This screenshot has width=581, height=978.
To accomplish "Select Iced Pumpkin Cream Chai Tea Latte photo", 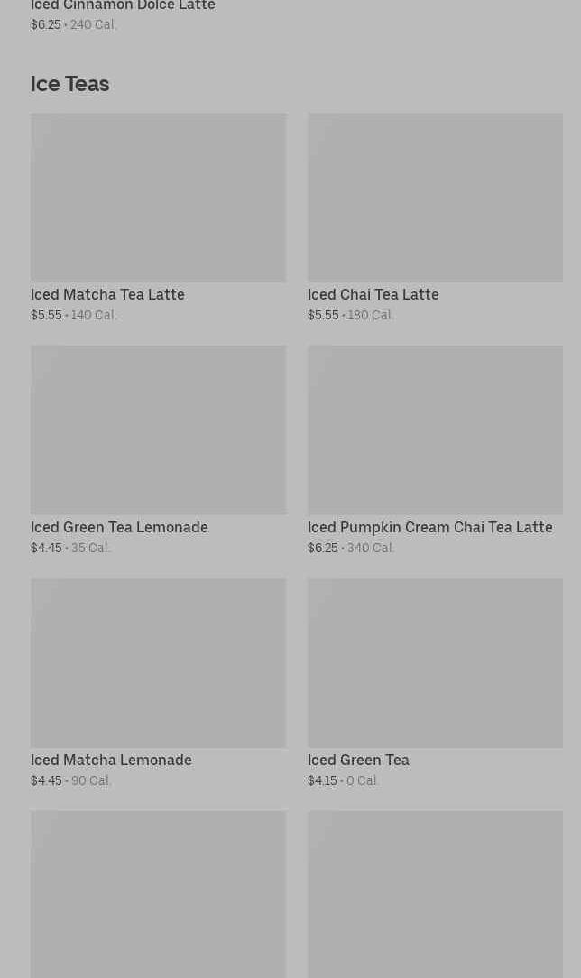I will [x=435, y=429].
